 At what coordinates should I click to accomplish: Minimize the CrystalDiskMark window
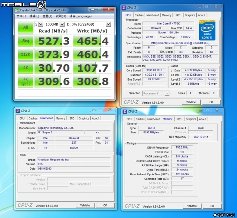tap(93, 9)
